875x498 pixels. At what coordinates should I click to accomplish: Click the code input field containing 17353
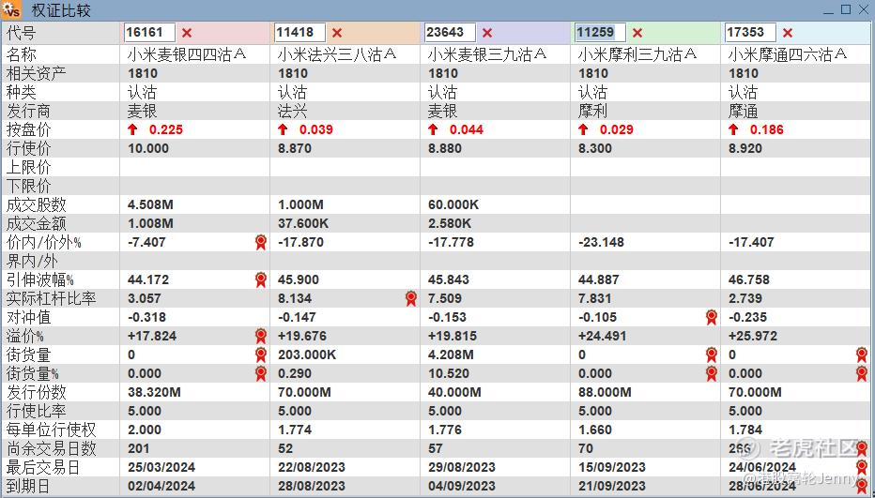[x=750, y=32]
